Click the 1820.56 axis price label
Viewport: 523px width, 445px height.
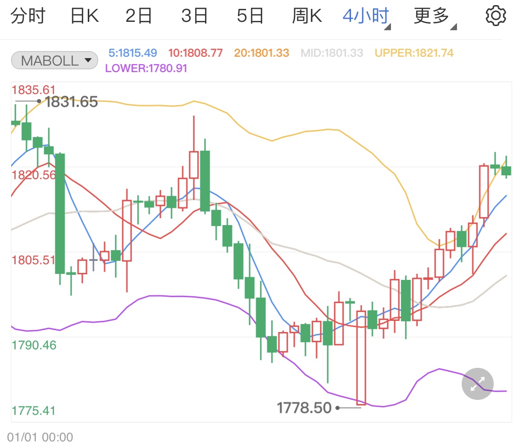[33, 175]
